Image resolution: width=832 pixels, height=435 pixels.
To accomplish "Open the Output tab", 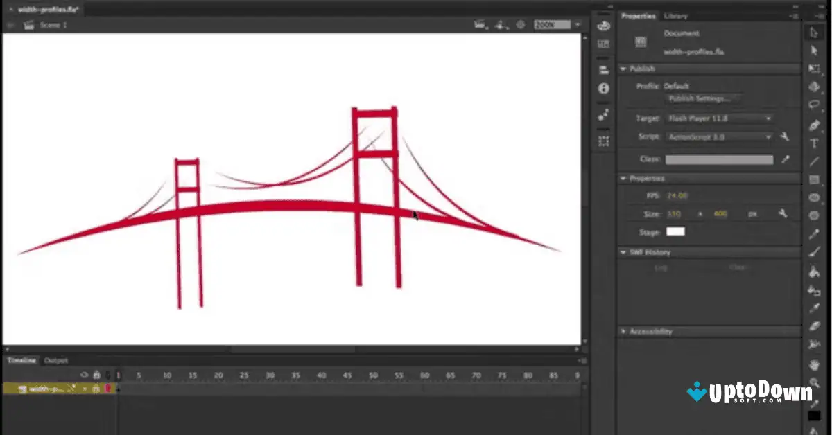I will tap(57, 360).
